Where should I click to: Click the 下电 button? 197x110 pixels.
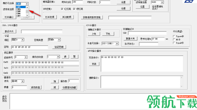click(108, 34)
